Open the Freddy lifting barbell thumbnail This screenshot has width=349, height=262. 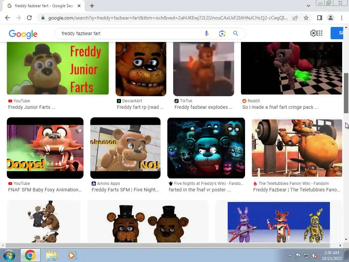coord(297,148)
